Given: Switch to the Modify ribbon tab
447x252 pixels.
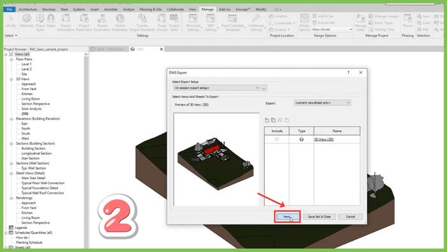Looking at the screenshot, I should coord(261,9).
